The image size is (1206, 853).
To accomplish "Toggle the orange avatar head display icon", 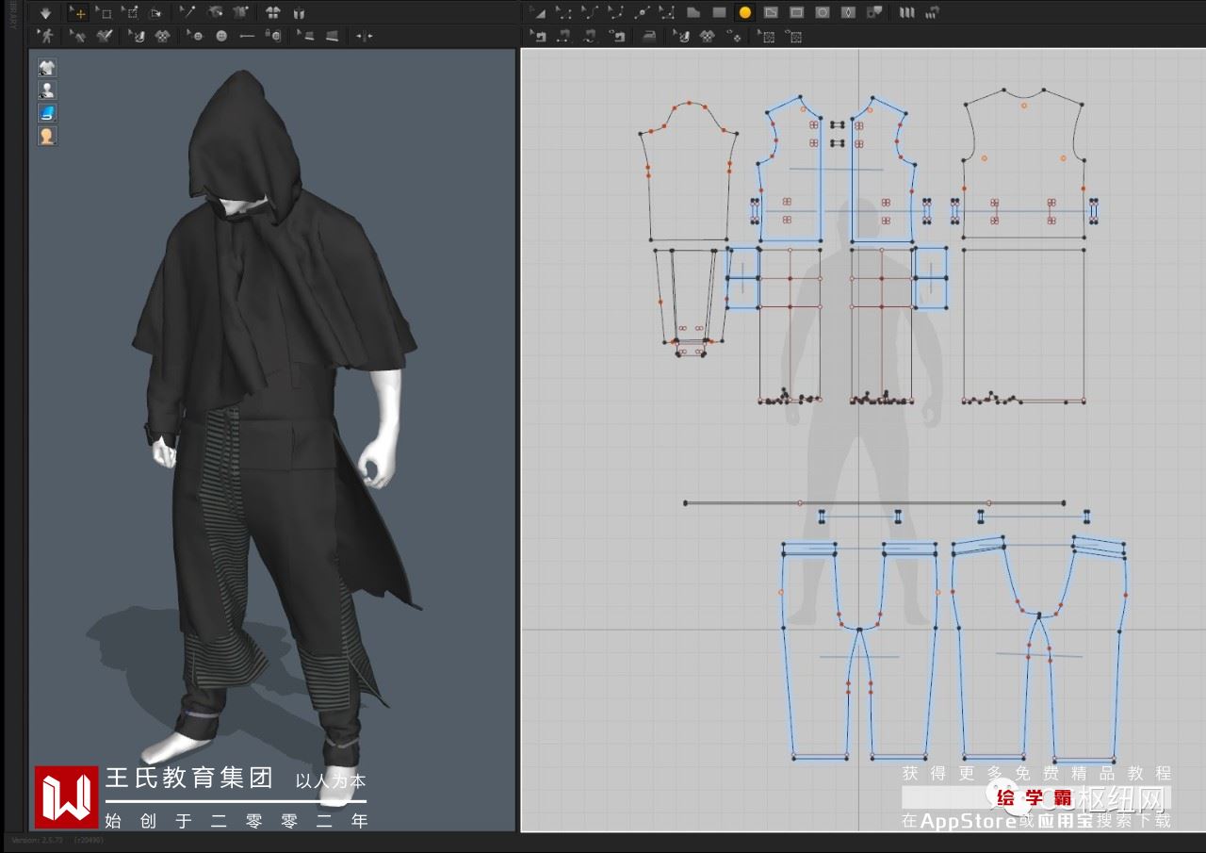I will 47,136.
